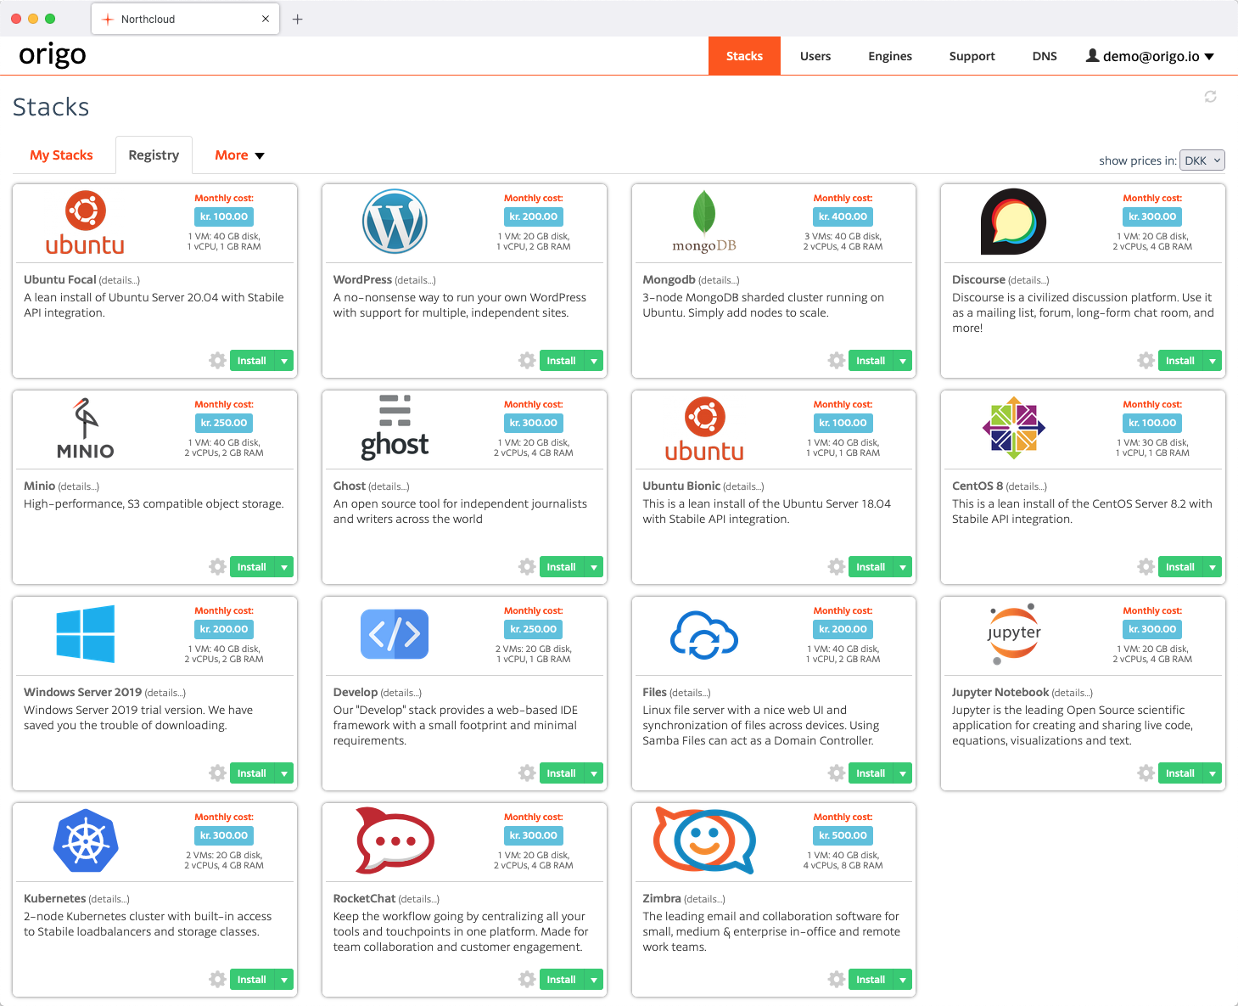Switch to My Stacks tab
Screen dimensions: 1238x1006
point(61,155)
